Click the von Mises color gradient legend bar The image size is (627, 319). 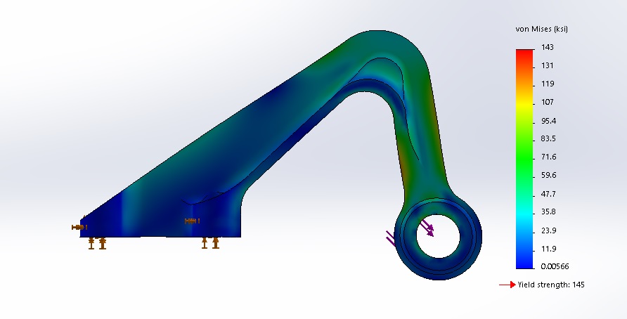pos(524,159)
